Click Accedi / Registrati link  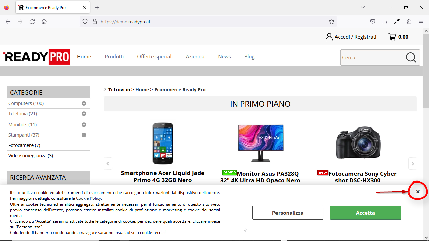pos(356,37)
